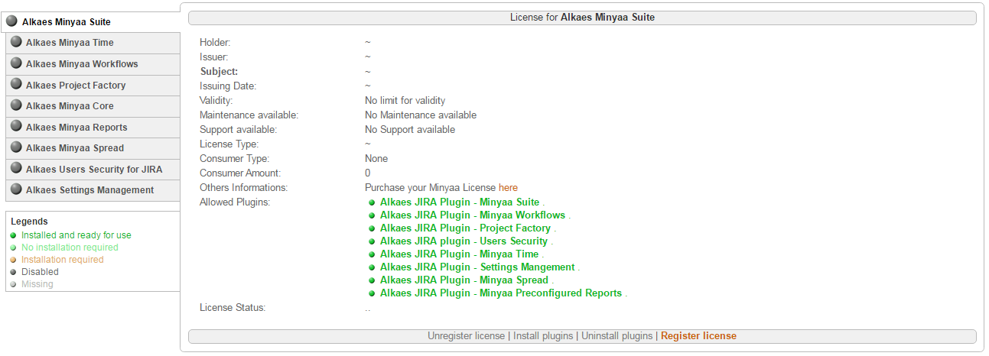Click 'Installed and ready for use' legend text
The image size is (989, 356).
pos(76,235)
